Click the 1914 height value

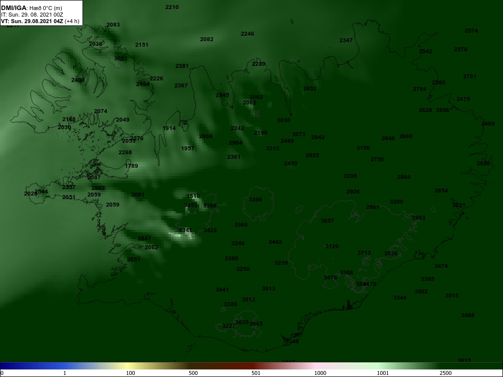click(x=169, y=129)
